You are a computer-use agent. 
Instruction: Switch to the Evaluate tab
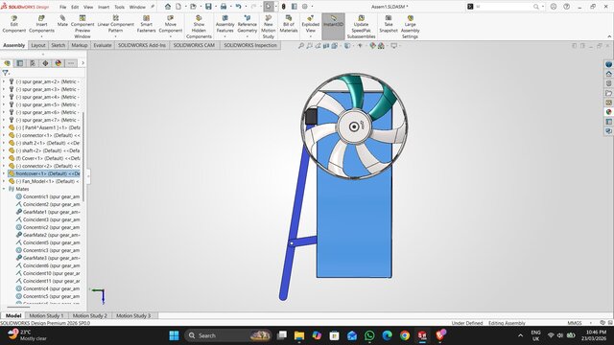point(103,45)
